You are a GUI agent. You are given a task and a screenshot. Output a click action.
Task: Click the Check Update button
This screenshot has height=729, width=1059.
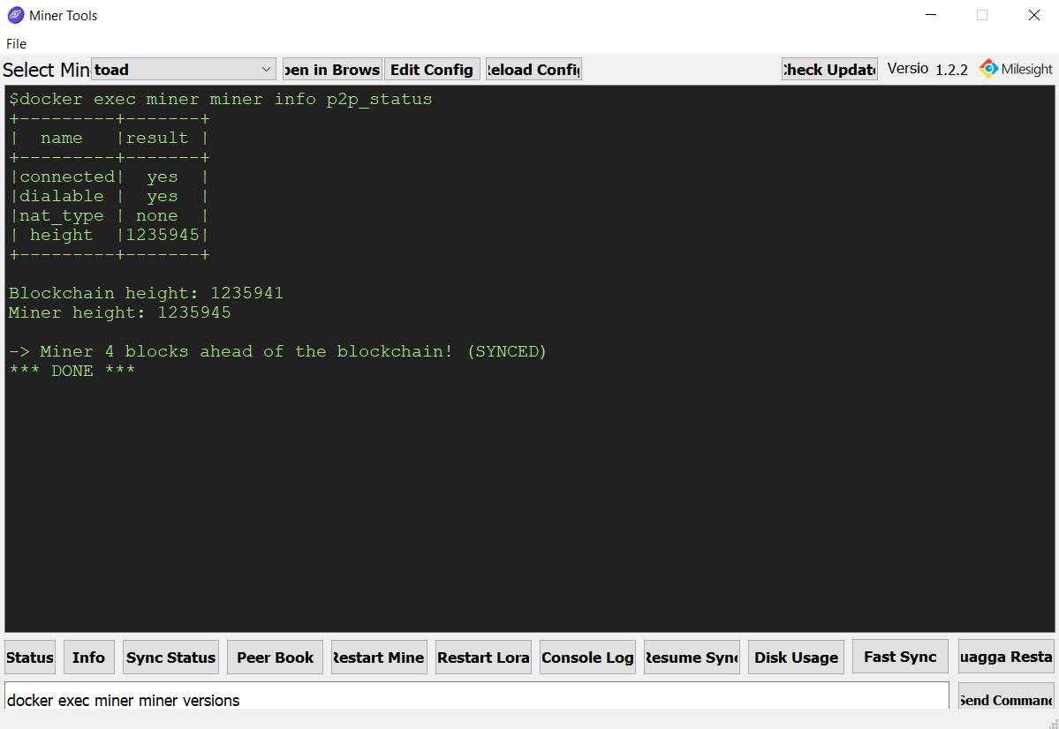pyautogui.click(x=829, y=70)
